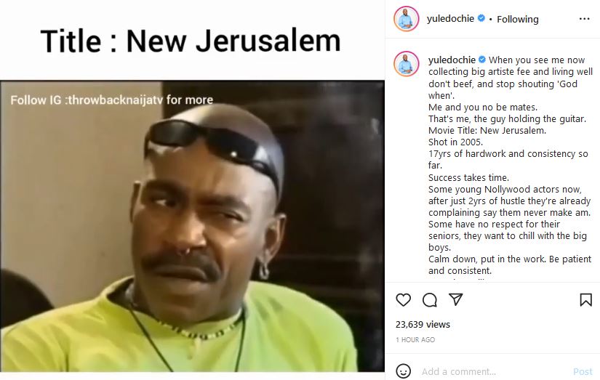
Task: Click the video to play or pause
Action: (192, 225)
